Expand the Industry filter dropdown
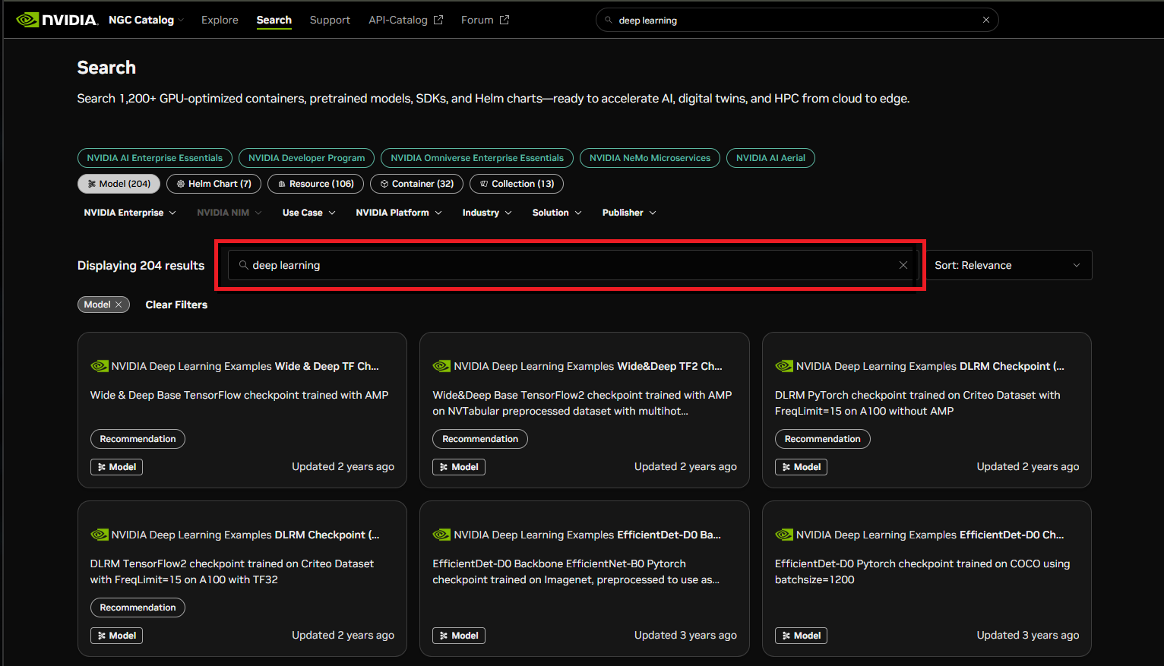 (487, 213)
